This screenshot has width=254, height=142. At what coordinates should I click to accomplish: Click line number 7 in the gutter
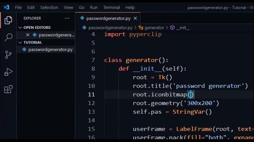(x=93, y=60)
